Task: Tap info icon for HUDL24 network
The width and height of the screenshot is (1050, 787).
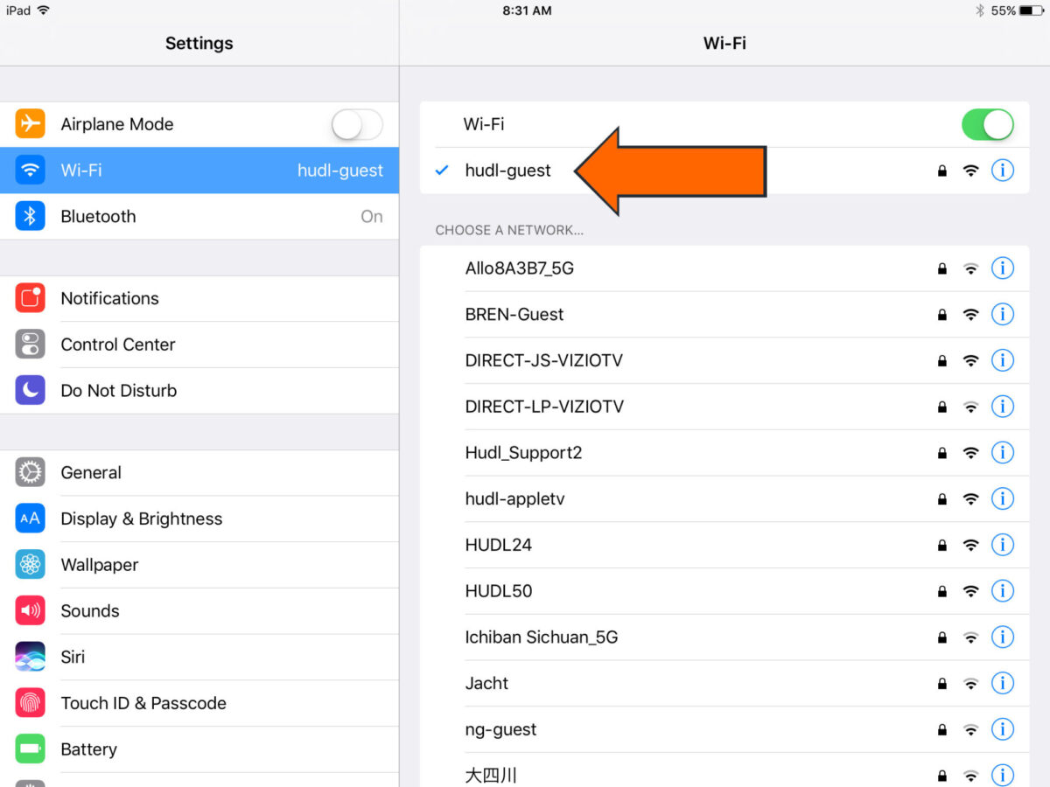Action: point(1002,545)
